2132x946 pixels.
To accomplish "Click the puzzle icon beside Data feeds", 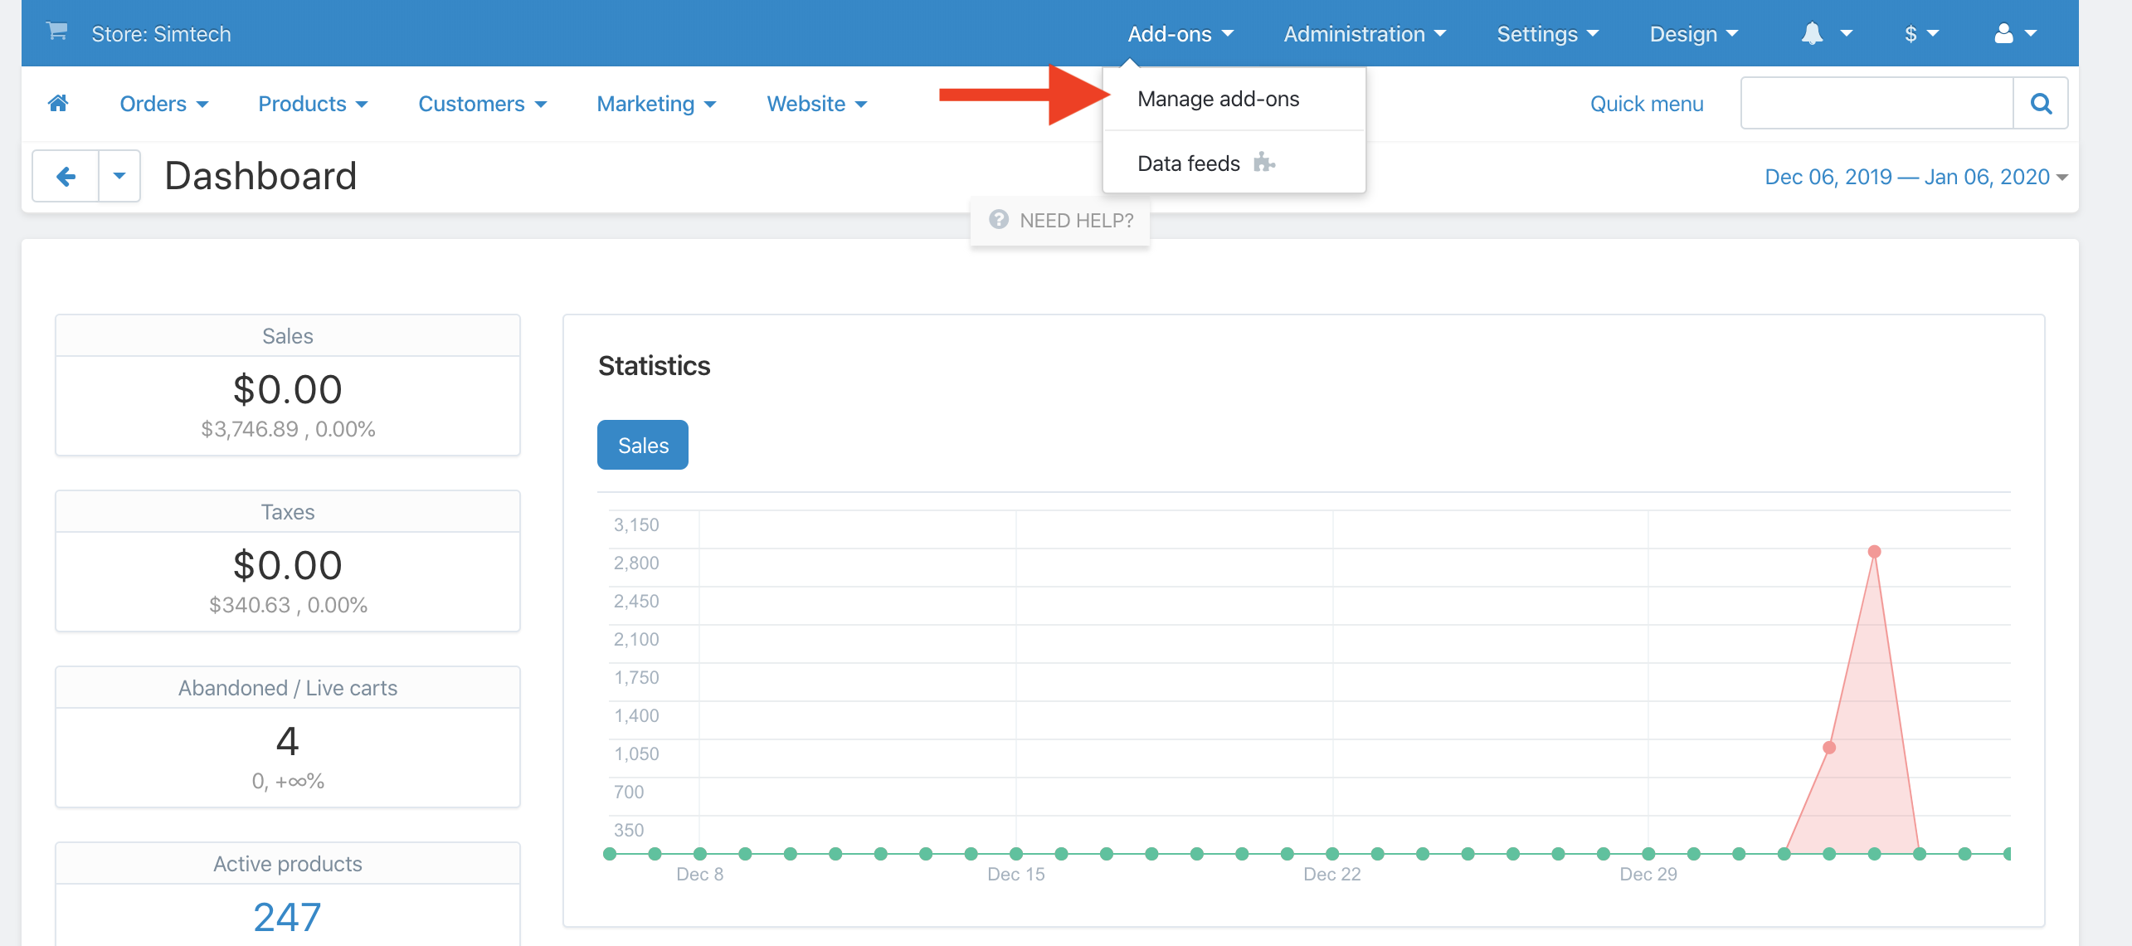I will click(1264, 163).
